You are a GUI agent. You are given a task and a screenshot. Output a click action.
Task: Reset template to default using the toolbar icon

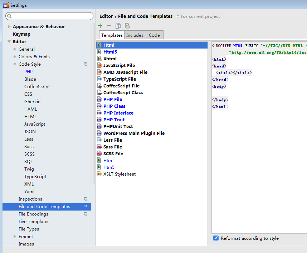(127, 26)
